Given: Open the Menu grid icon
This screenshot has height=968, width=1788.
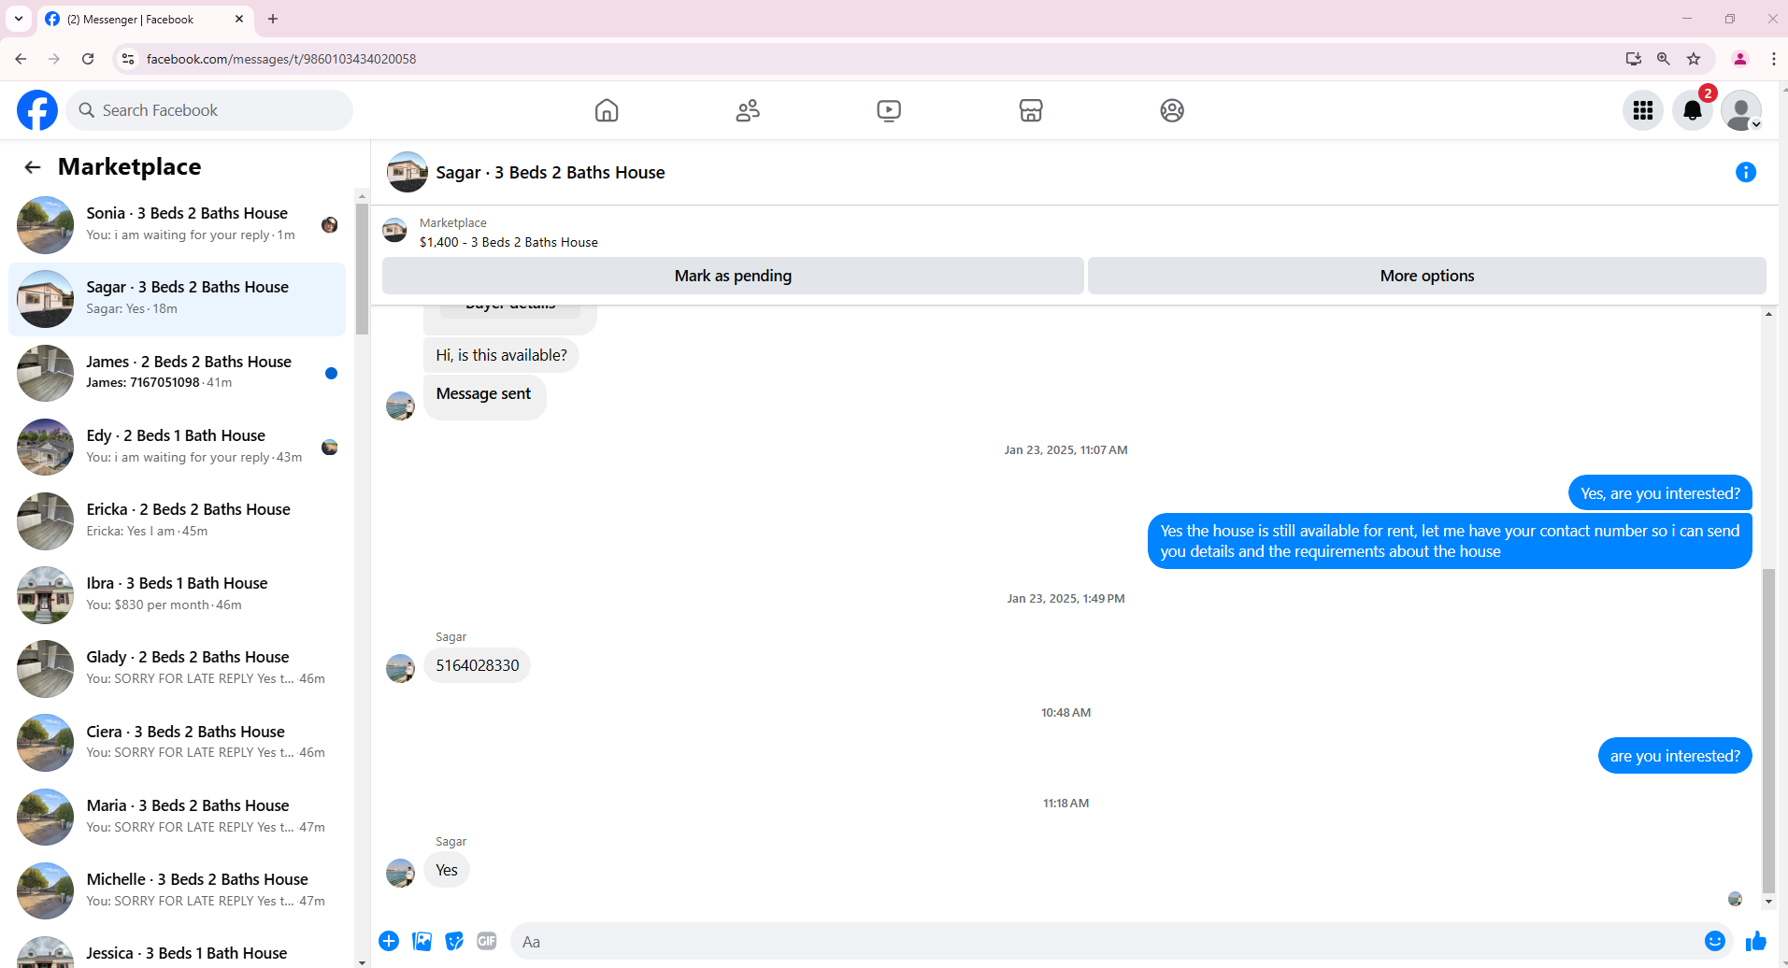Looking at the screenshot, I should pyautogui.click(x=1643, y=110).
